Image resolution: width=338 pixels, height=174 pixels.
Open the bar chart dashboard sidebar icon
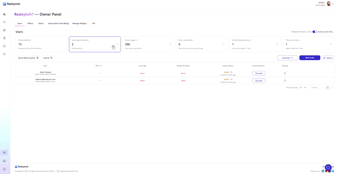click(4, 14)
